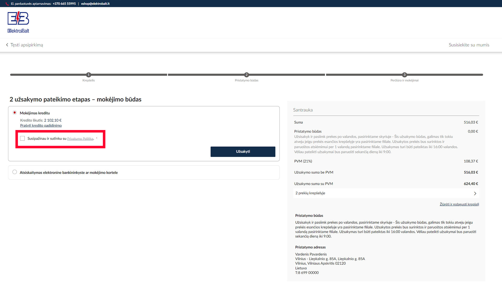This screenshot has height=282, width=502.
Task: Open the Privatumo Politika link
Action: 80,139
